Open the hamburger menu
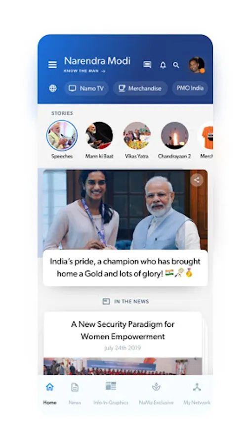250x445 pixels. (52, 65)
